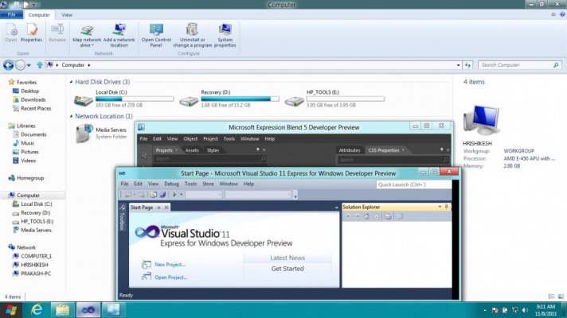Click the Up one level arrow
Screen dimensions: 567x318
coord(39,65)
